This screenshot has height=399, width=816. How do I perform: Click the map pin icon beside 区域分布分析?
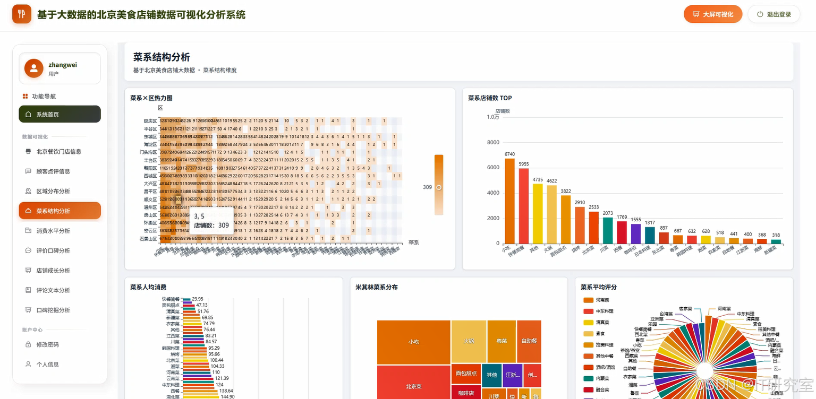29,191
